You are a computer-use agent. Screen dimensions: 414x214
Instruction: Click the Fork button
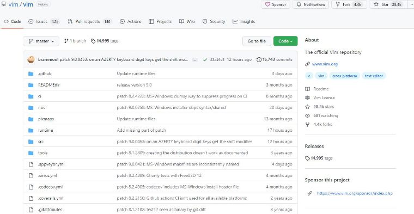click(x=349, y=4)
